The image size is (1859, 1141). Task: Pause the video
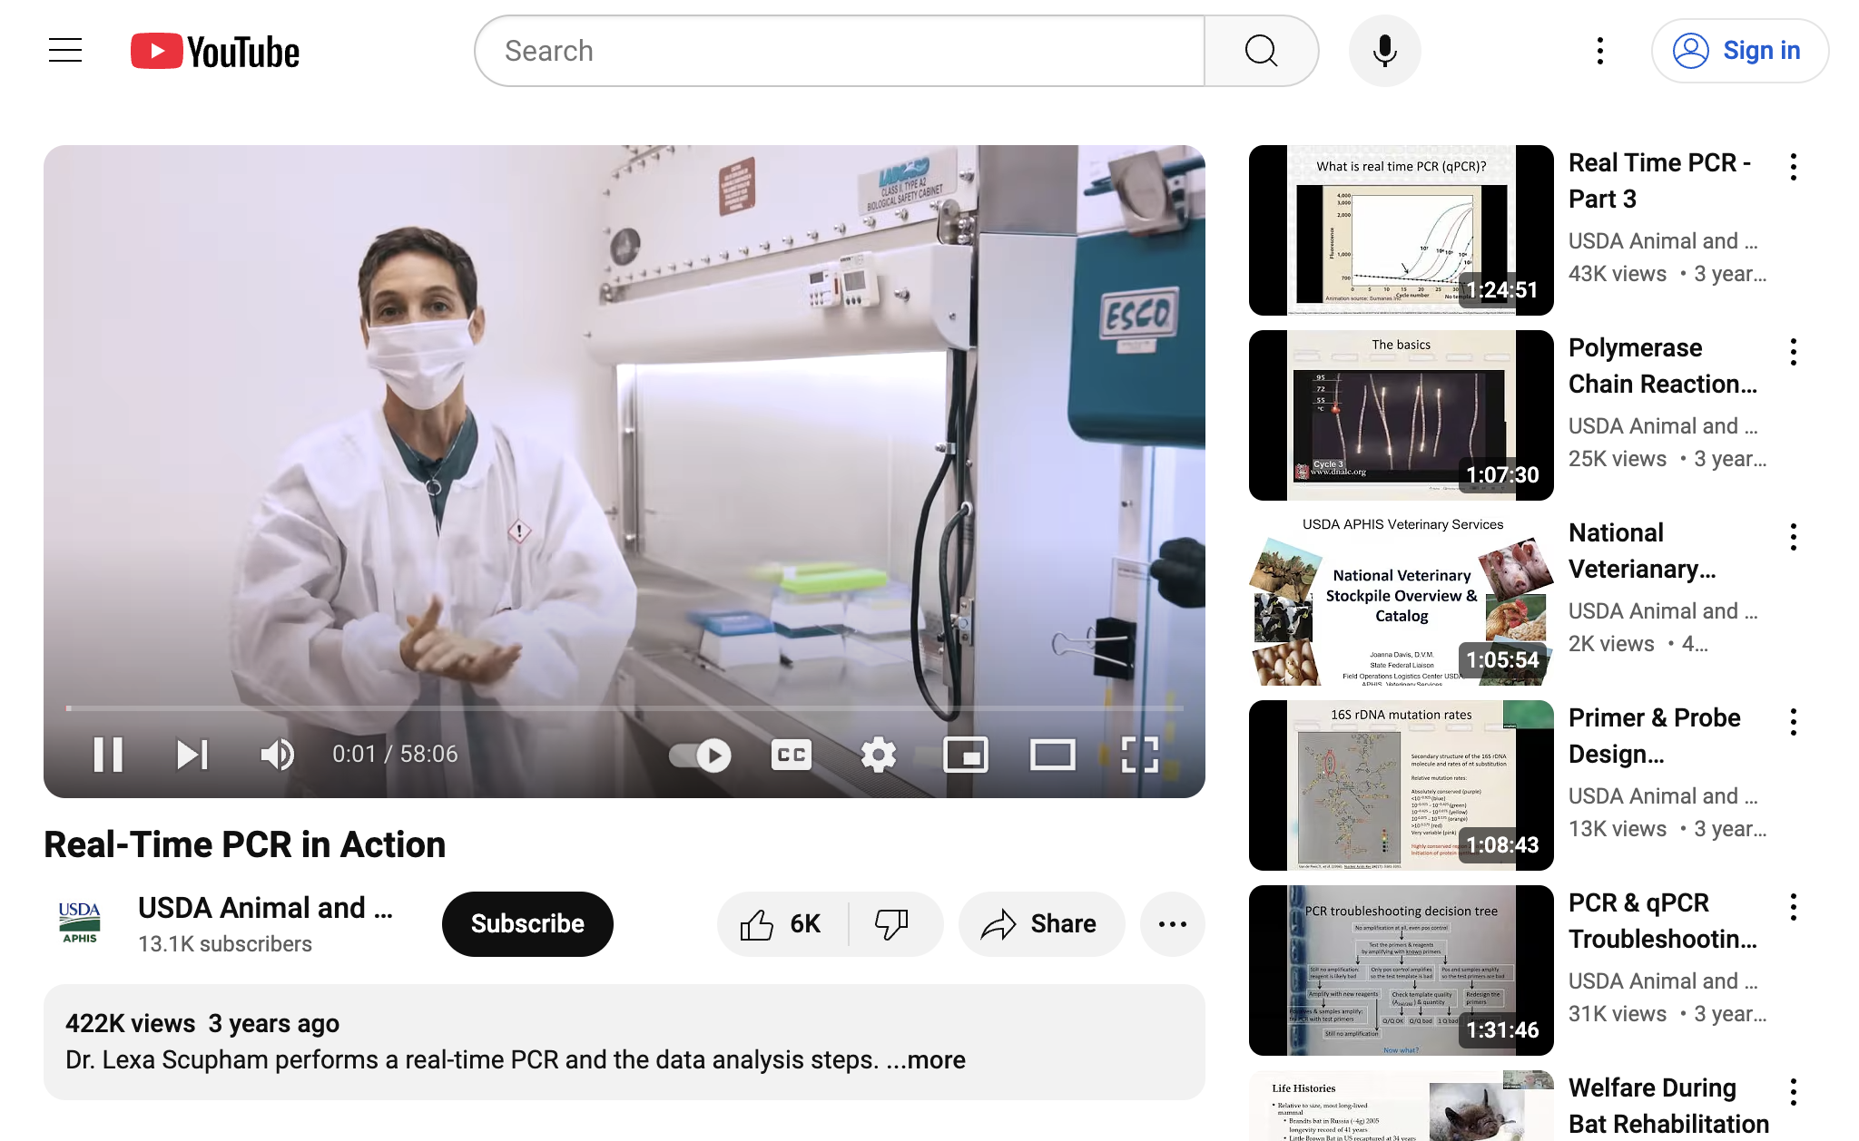tap(108, 754)
